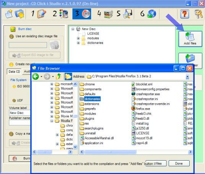
Task: Click the folder tree scroll down arrow
Action: click(75, 147)
